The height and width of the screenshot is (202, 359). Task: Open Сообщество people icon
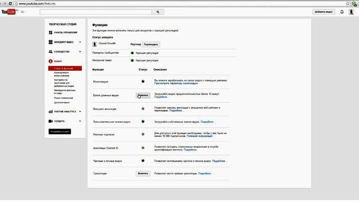tap(50, 52)
